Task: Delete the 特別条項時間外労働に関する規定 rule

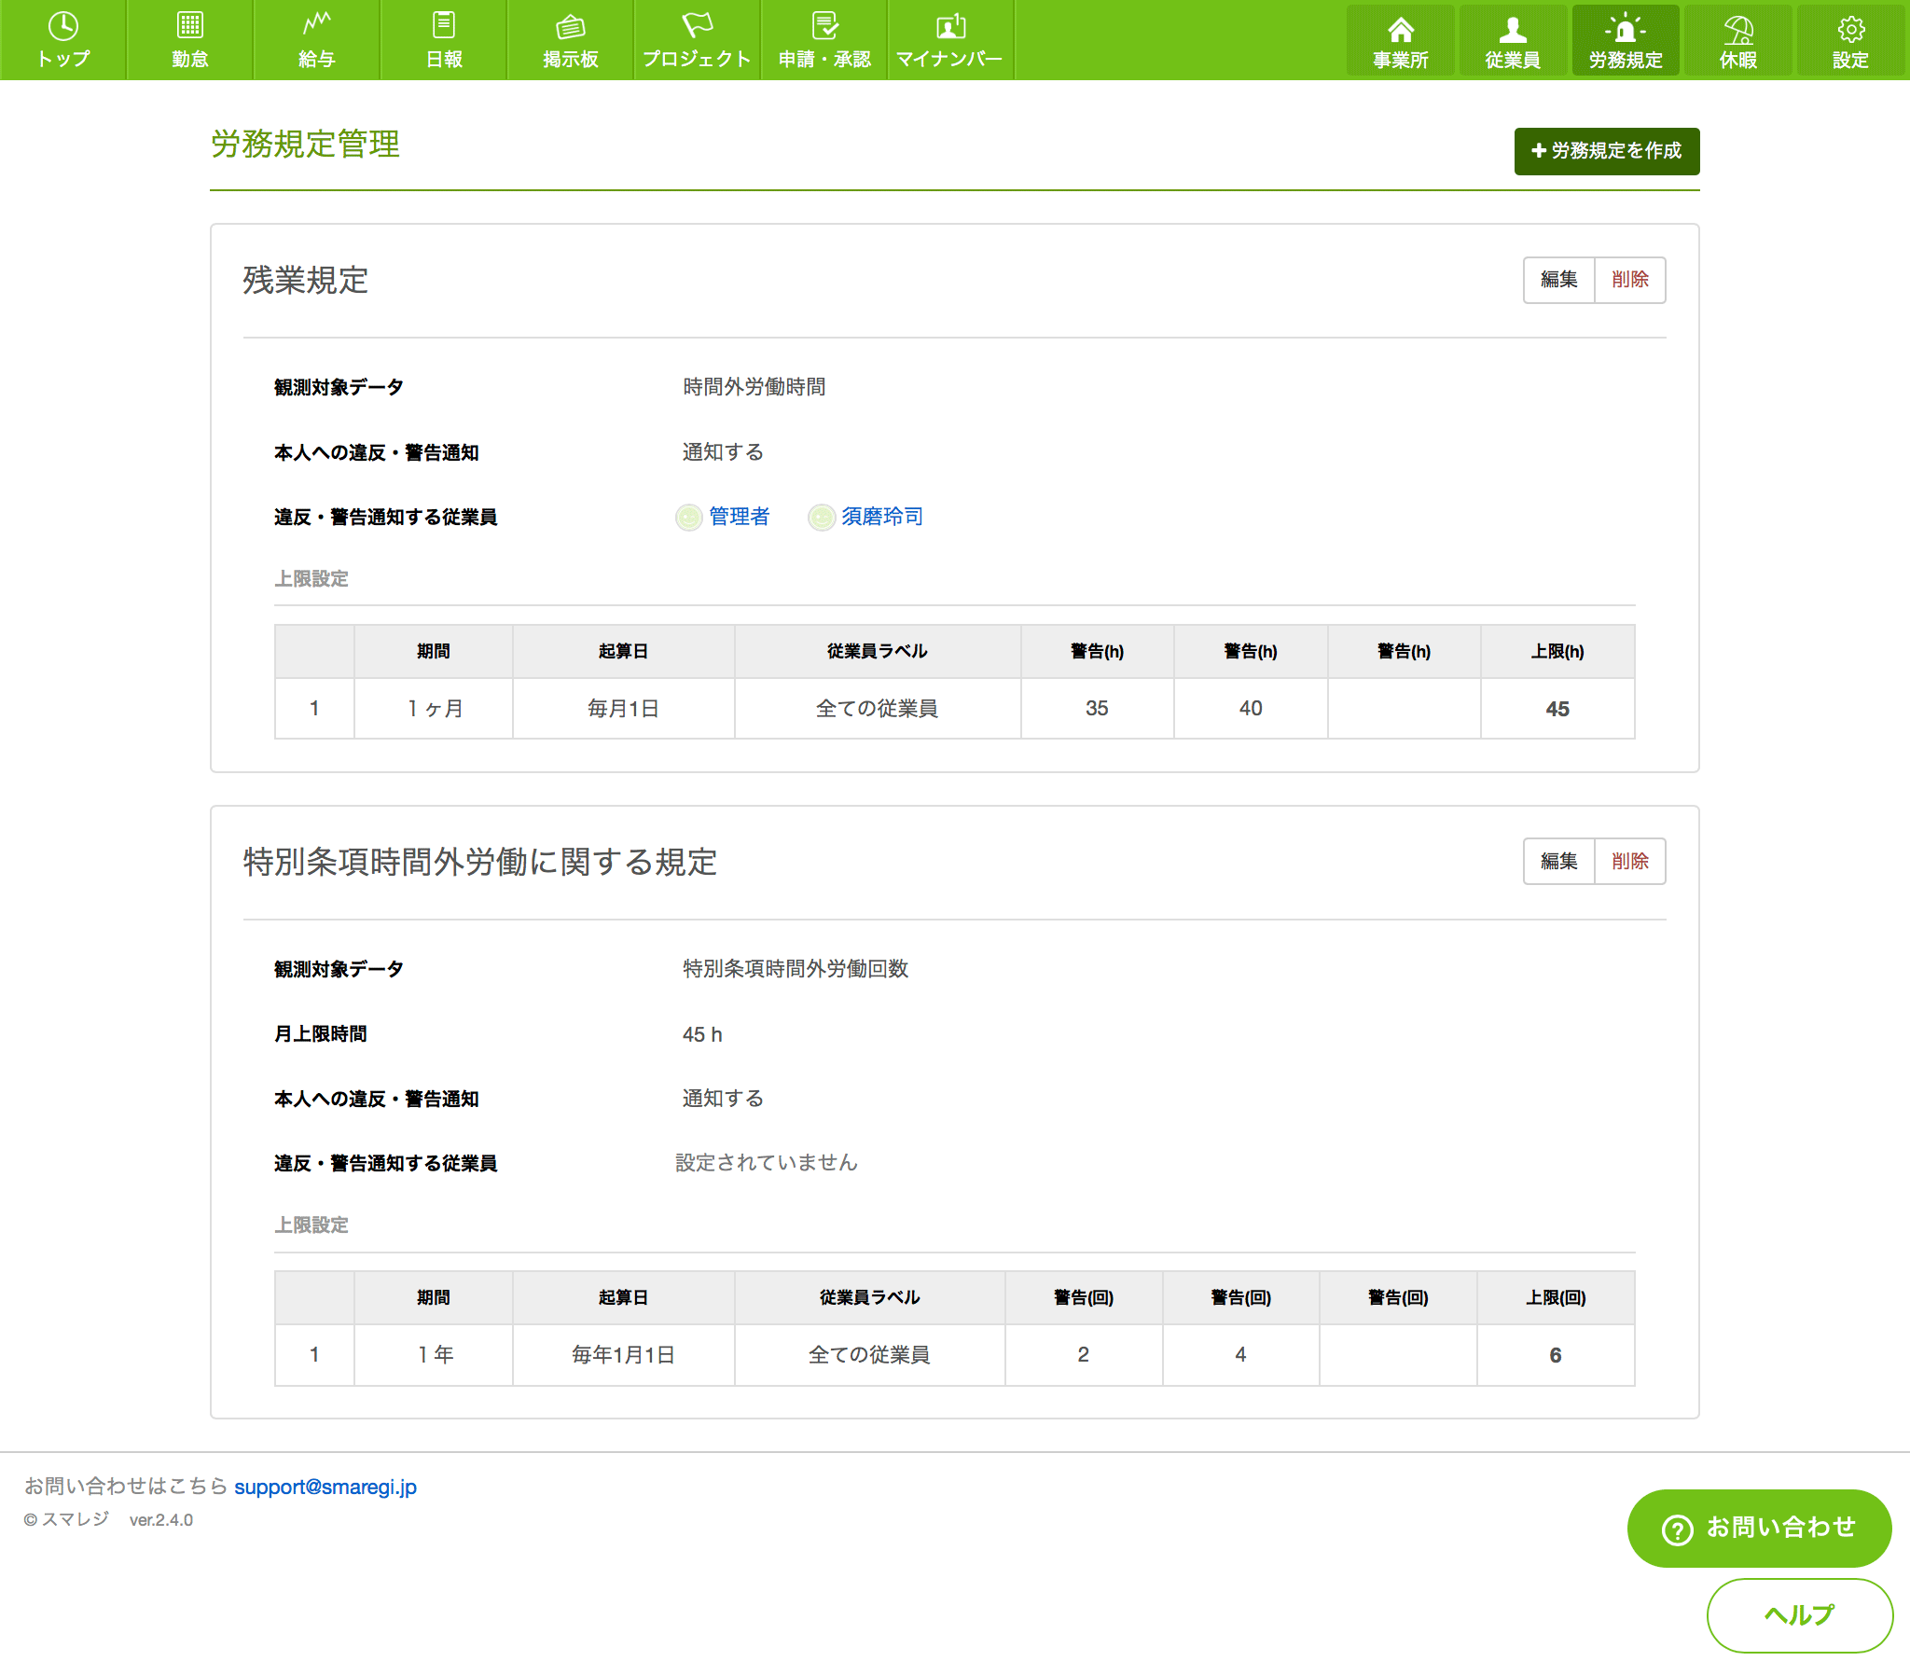Action: [1629, 861]
